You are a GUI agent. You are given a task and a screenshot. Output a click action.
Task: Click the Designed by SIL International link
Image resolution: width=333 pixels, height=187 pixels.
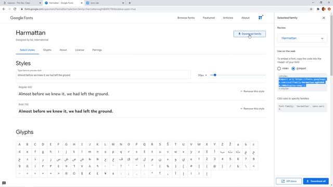tap(32, 40)
